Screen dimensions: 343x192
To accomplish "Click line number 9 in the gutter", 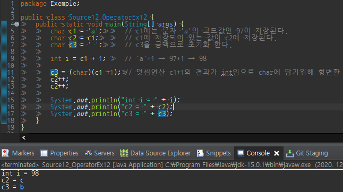I will [x=12, y=58].
